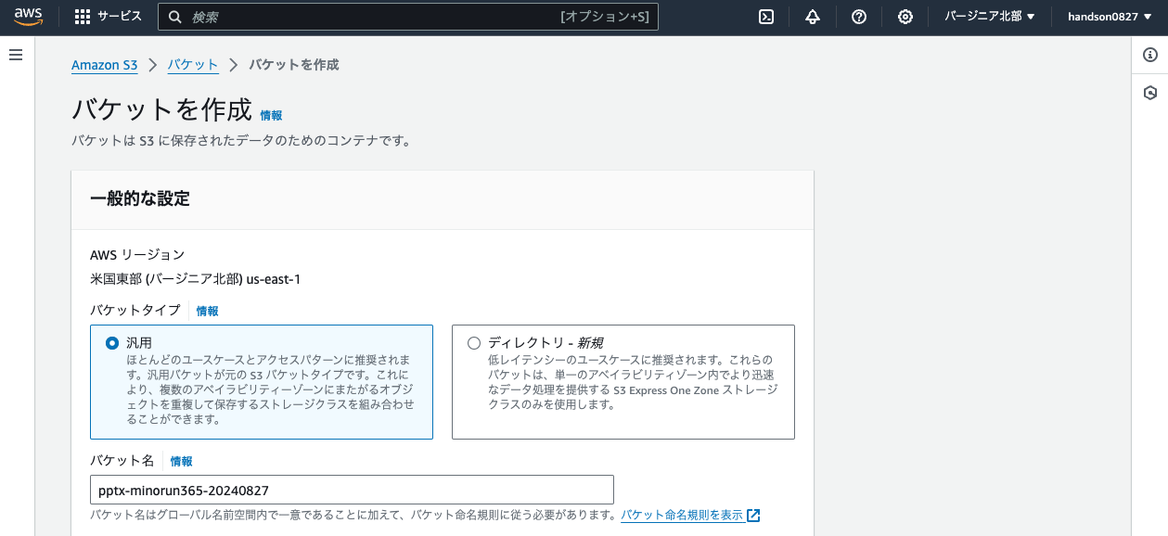Open the notifications bell icon
This screenshot has height=536, width=1168.
(x=813, y=17)
